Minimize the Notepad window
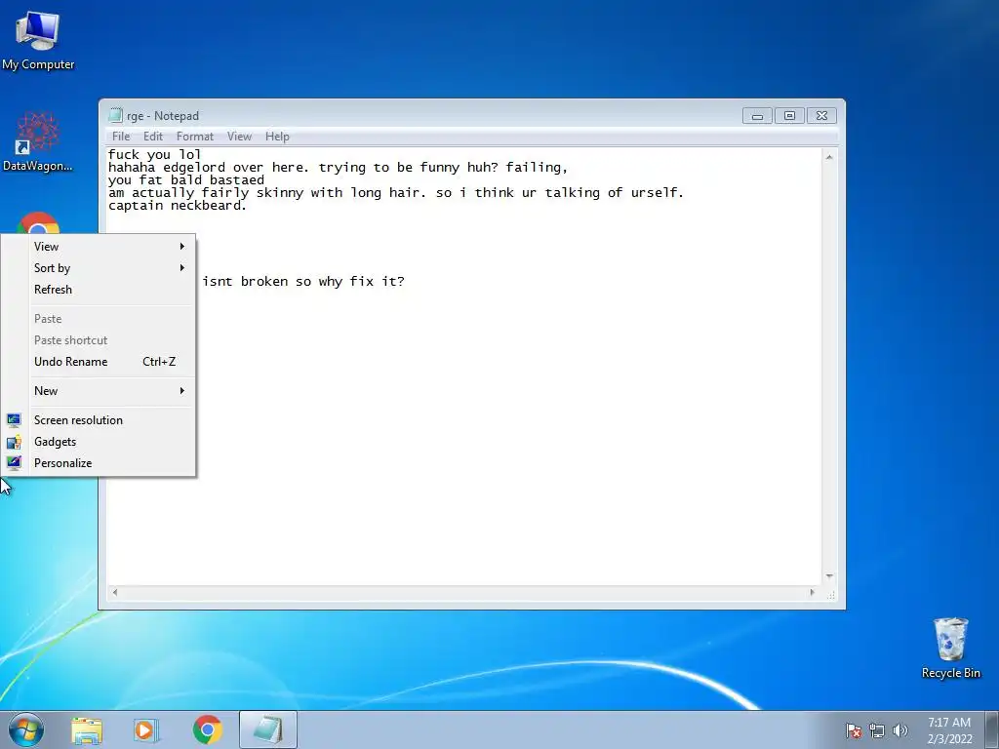The height and width of the screenshot is (749, 999). click(x=757, y=116)
